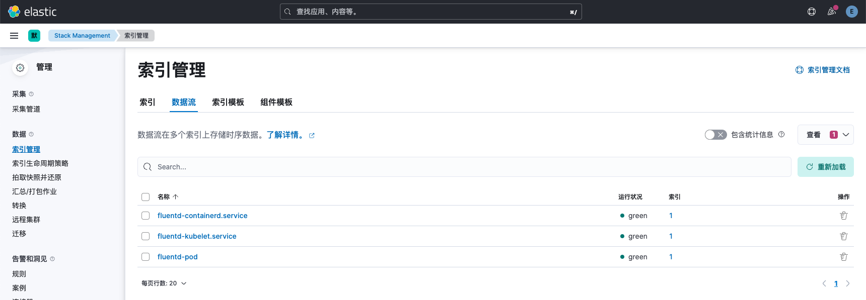Open the newsfeed notifications icon

tap(832, 12)
